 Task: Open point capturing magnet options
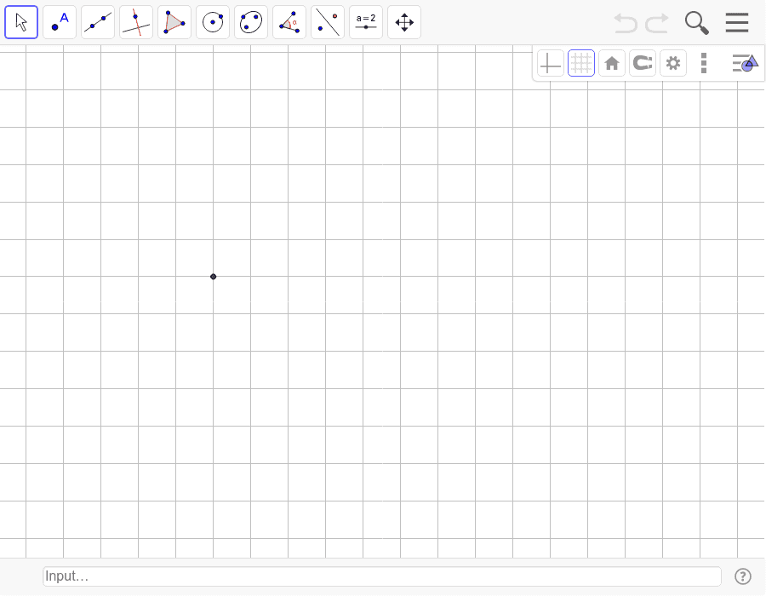(x=643, y=63)
